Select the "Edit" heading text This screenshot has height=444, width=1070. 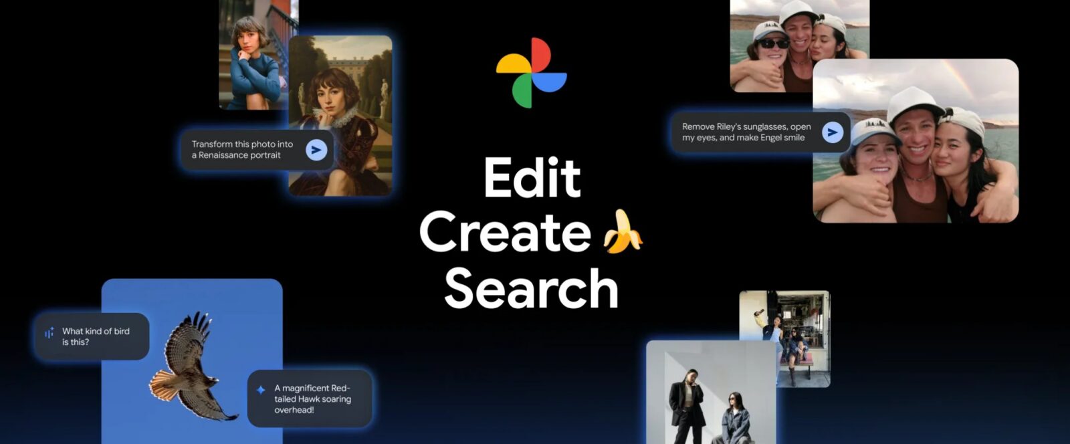[532, 178]
